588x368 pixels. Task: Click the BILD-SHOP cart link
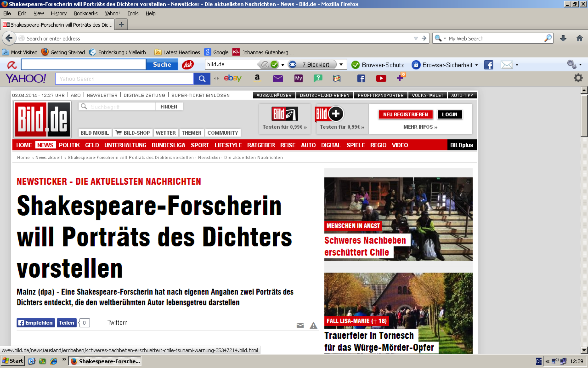point(133,133)
